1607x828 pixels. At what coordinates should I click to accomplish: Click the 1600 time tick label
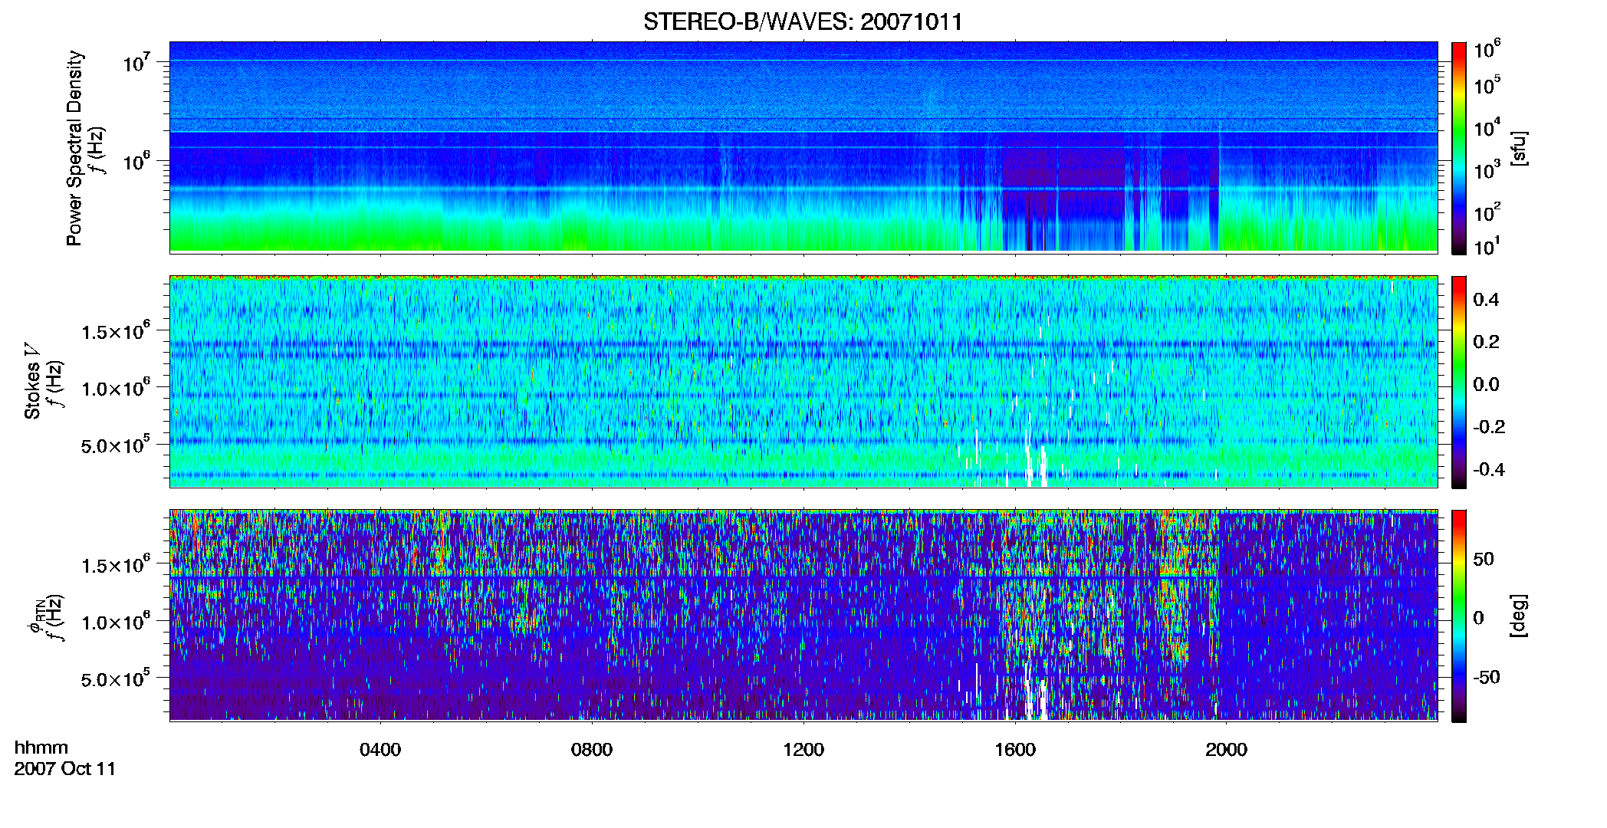(x=1015, y=750)
